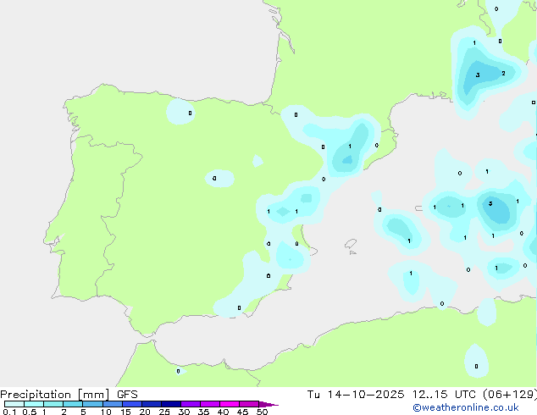Click legend scale label '25'
Screen dimensions: 537x415
pos(164,412)
